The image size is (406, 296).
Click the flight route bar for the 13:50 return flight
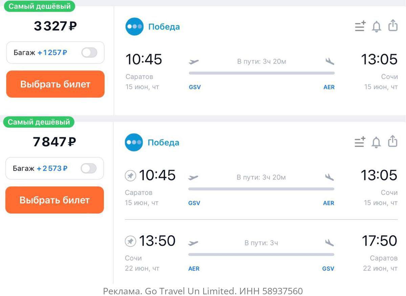pos(261,254)
